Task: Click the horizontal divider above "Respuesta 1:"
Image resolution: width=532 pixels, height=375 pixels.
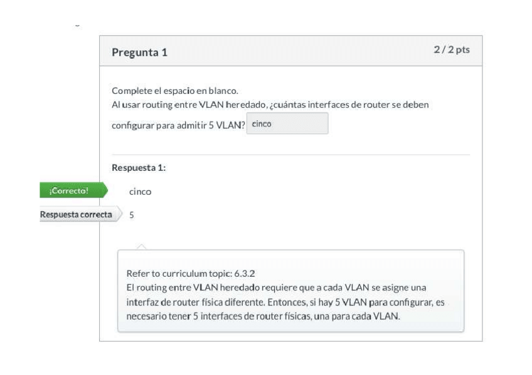Action: pyautogui.click(x=290, y=155)
